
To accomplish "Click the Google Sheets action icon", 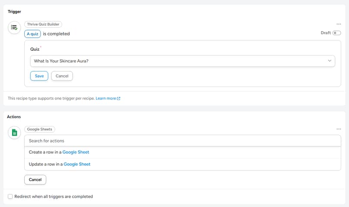I will tap(14, 133).
